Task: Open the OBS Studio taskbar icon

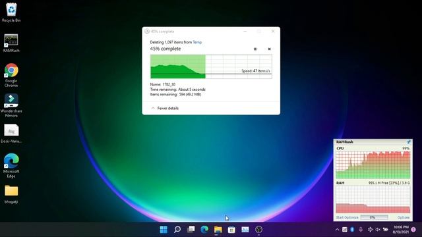Action: [258, 230]
